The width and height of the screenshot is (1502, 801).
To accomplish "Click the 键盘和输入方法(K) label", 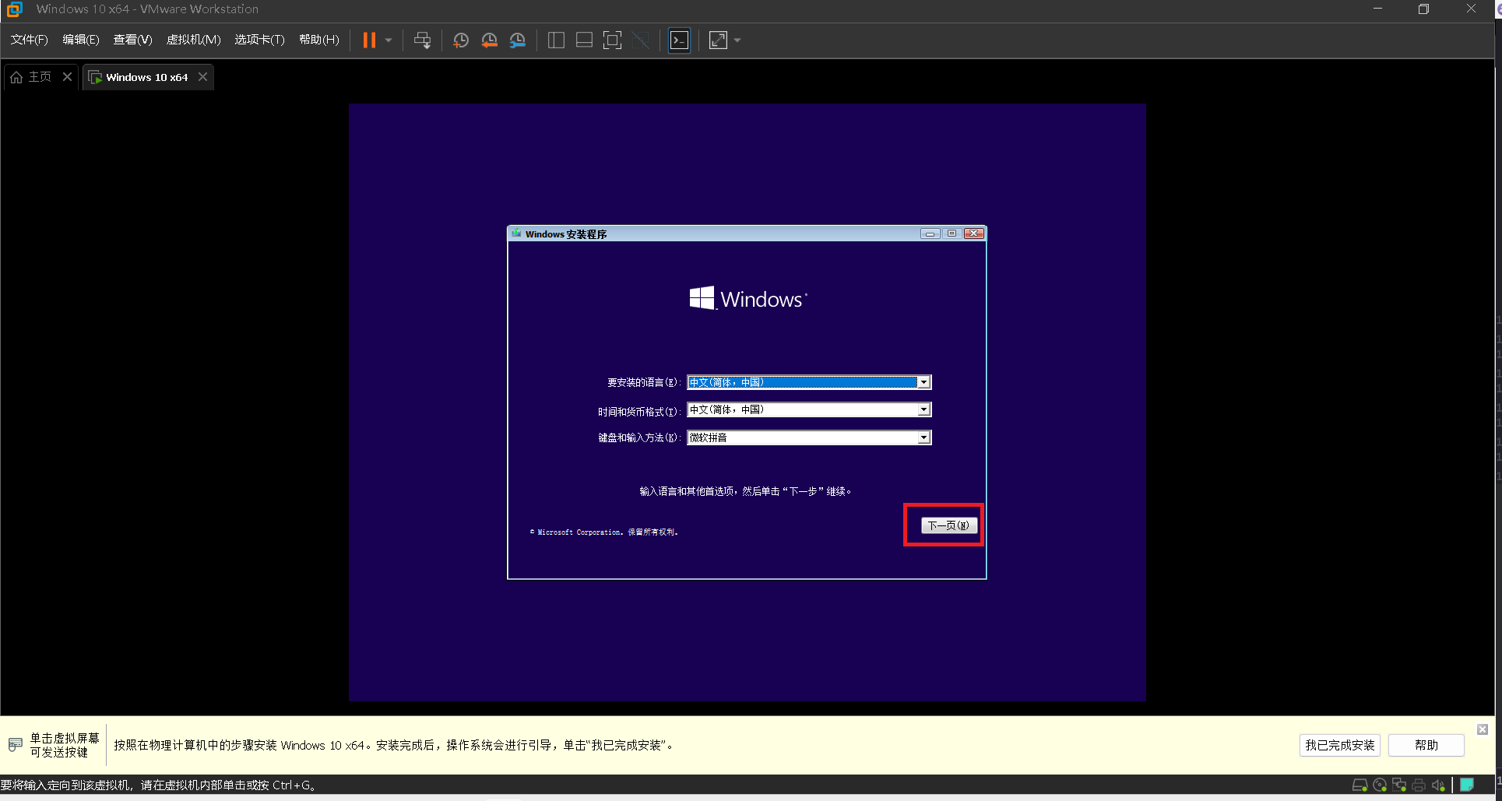I will (639, 437).
